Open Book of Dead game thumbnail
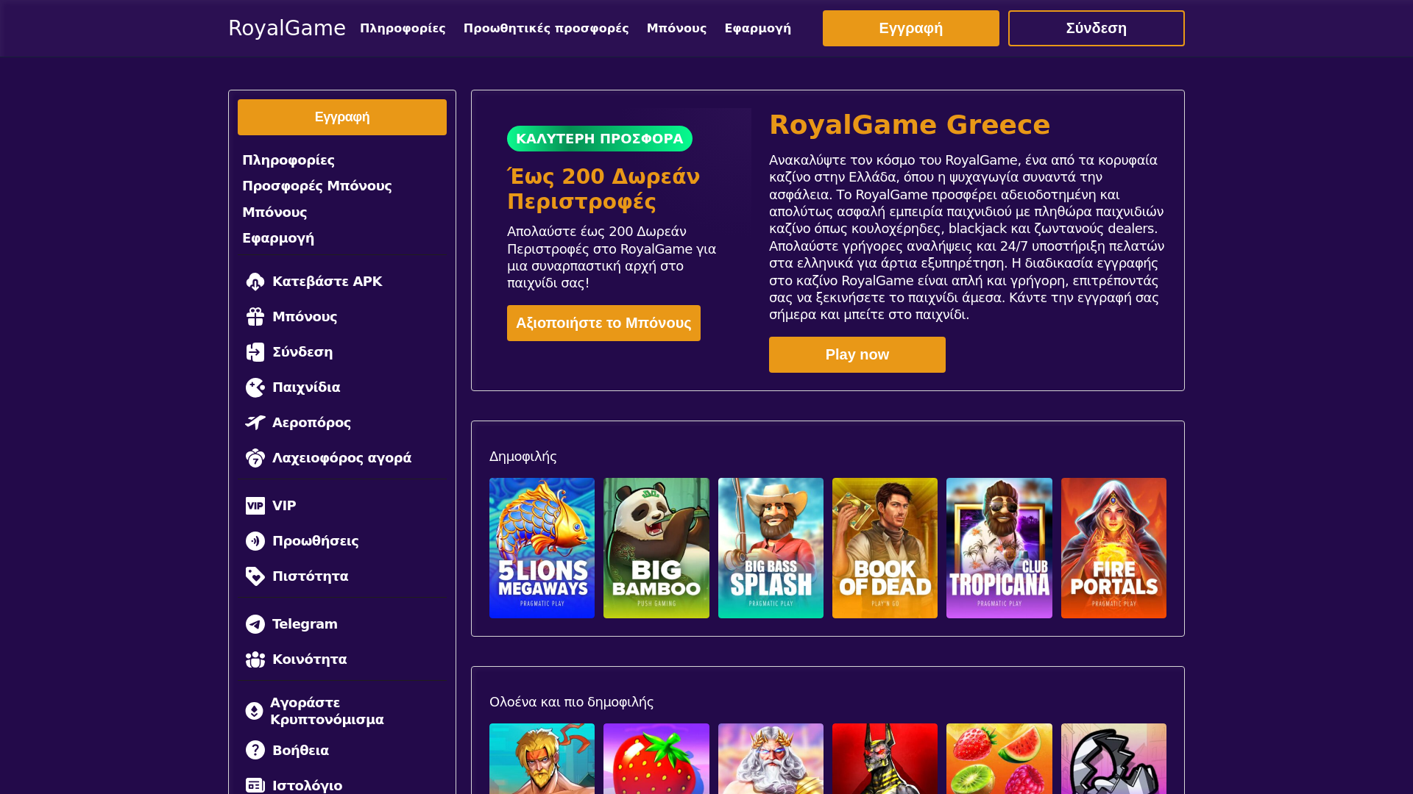The width and height of the screenshot is (1413, 794). 885,548
